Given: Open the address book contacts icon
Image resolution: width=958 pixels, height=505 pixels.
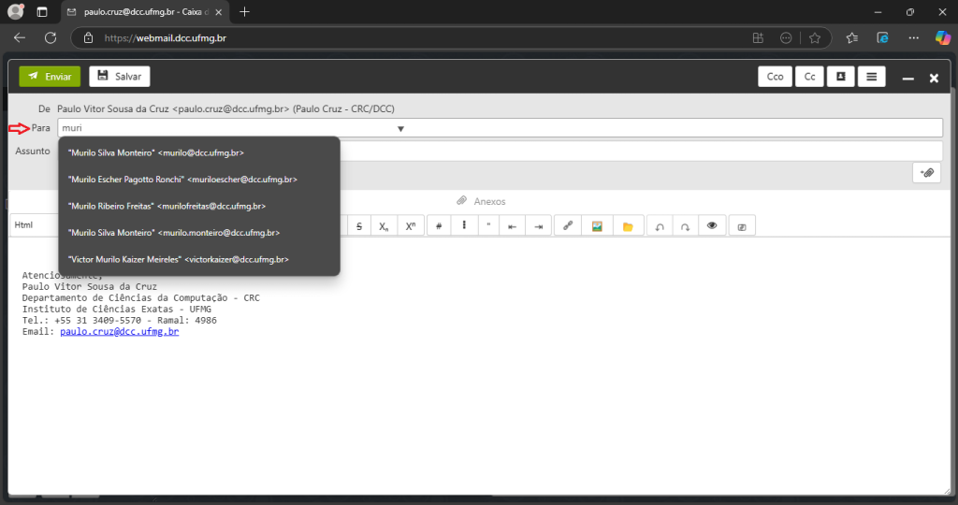Looking at the screenshot, I should point(839,77).
